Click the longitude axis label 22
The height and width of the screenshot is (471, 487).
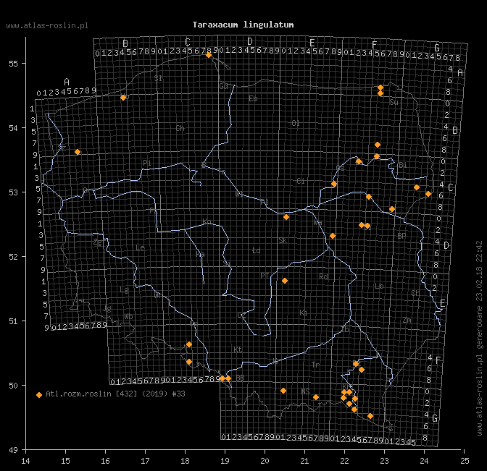344,461
